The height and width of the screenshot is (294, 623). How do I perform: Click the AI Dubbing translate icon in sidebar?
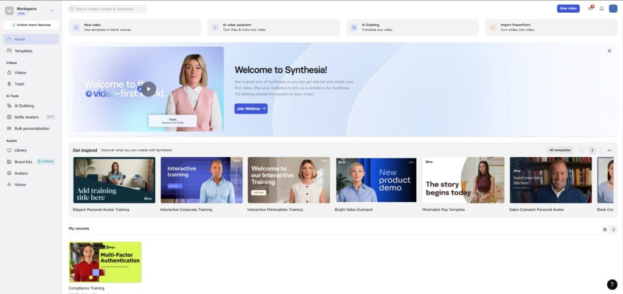[9, 106]
